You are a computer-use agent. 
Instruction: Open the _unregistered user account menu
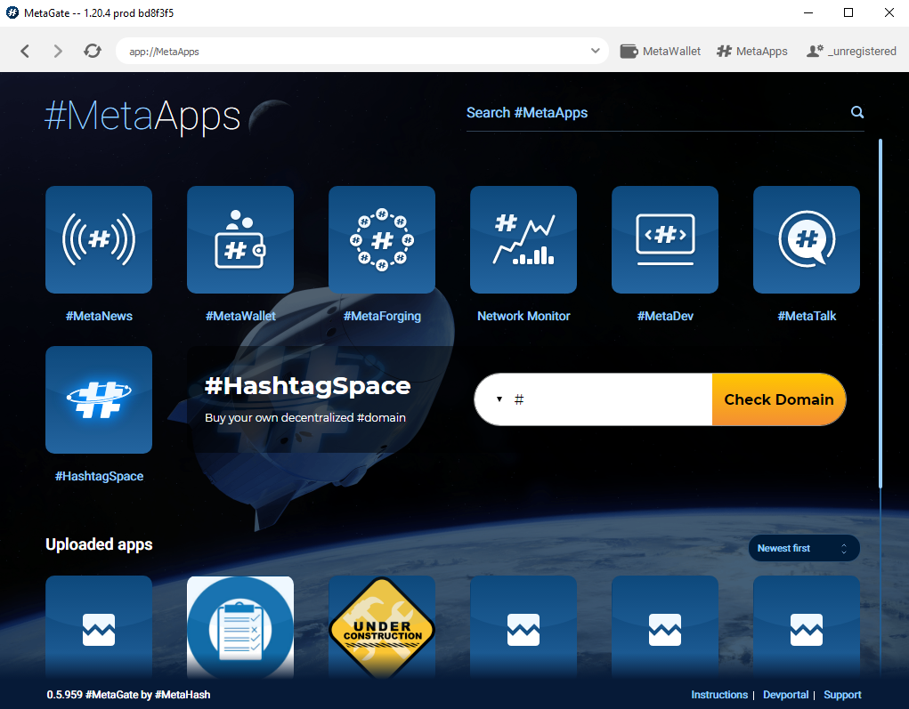[x=851, y=51]
